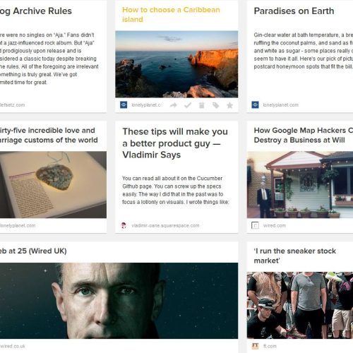This screenshot has height=353, width=353.
Task: Delete Caribbean island article with trash icon
Action: [x=202, y=105]
